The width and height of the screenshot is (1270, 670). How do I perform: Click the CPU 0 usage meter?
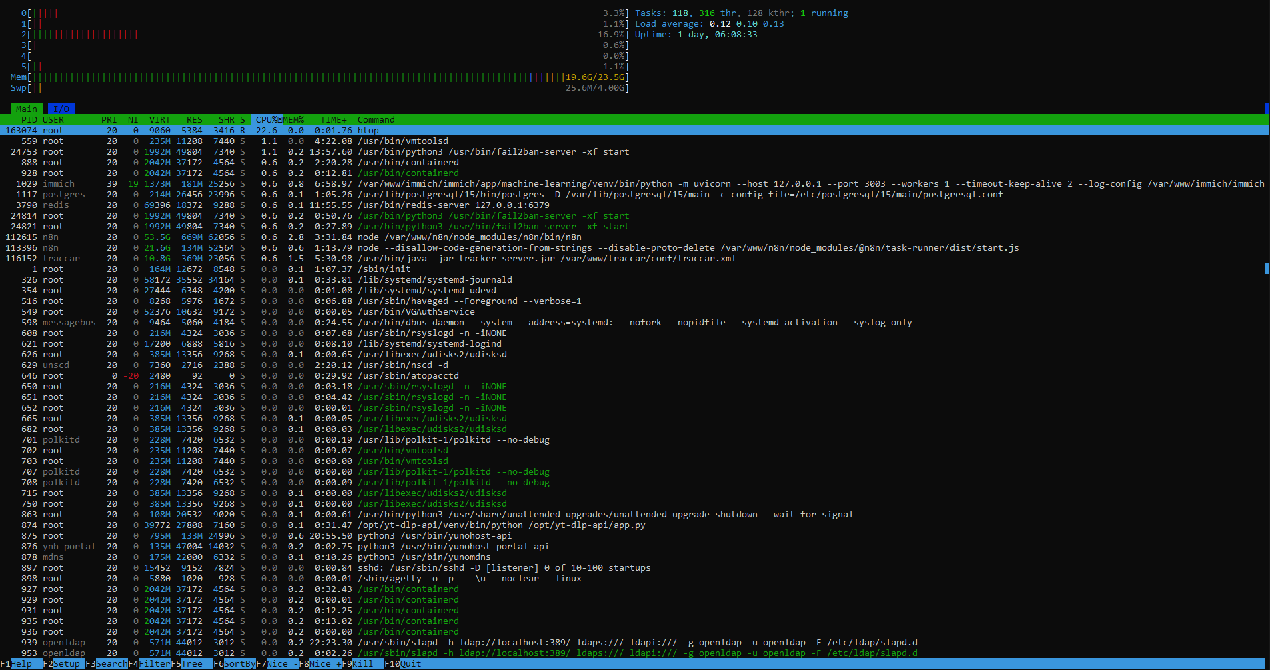tap(326, 13)
